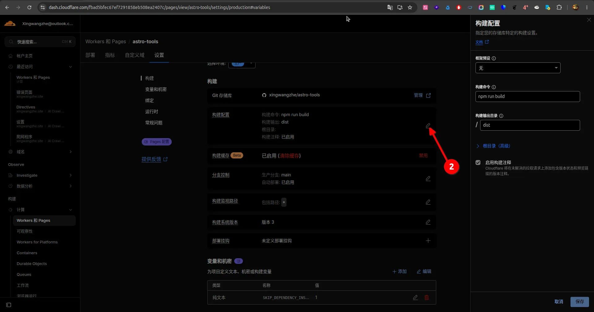The width and height of the screenshot is (594, 312).
Task: Click 禁用 to disable build cache
Action: pyautogui.click(x=423, y=155)
